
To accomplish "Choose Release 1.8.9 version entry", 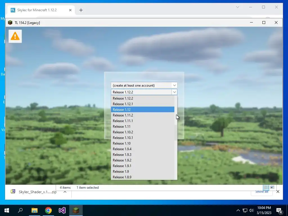I will (x=143, y=177).
